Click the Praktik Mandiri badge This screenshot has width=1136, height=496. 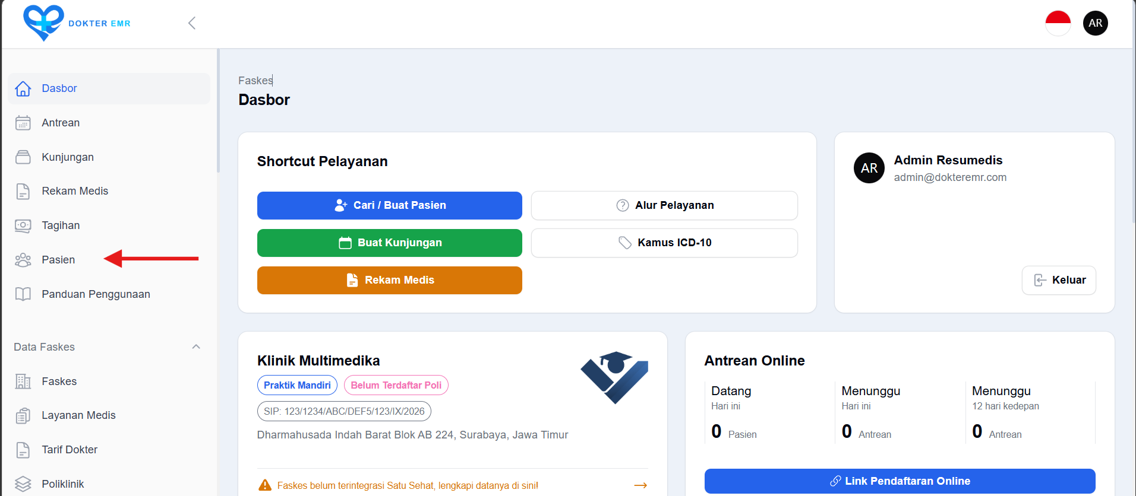point(297,385)
